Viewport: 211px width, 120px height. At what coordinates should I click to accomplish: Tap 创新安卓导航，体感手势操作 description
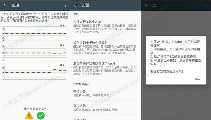point(92,95)
